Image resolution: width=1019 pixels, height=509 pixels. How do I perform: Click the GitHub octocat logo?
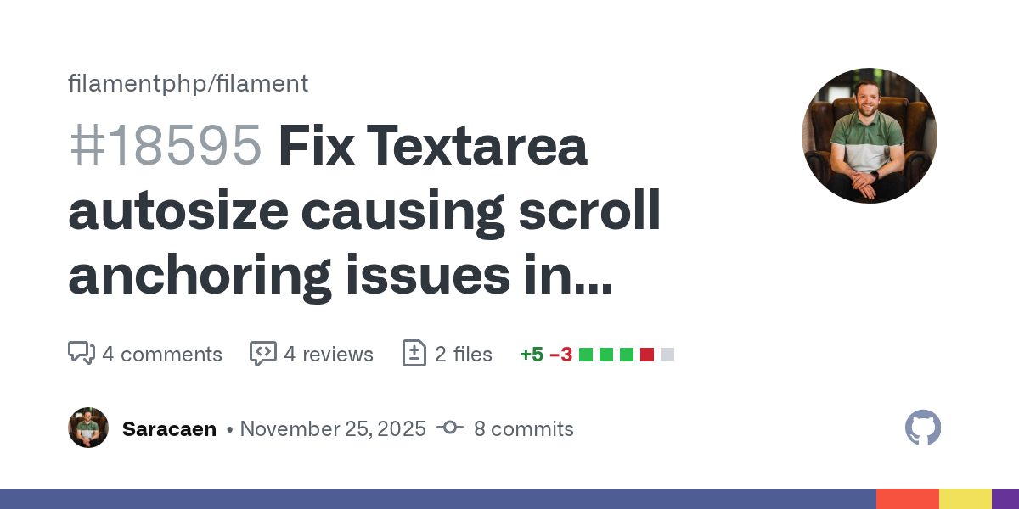tap(923, 428)
